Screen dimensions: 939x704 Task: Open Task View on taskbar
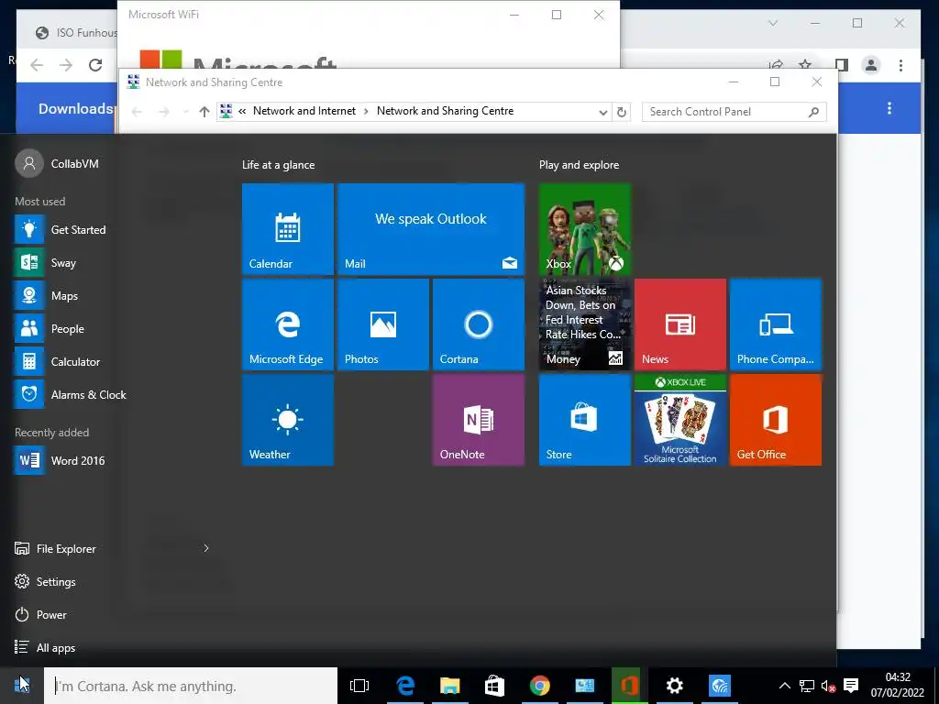click(359, 686)
